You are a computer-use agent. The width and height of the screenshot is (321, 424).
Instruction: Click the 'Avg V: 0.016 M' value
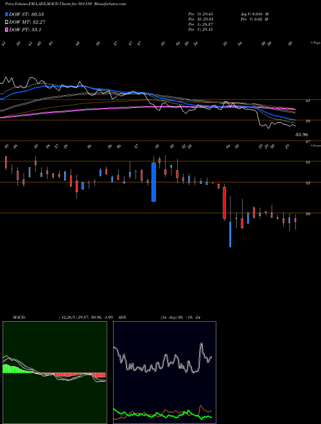[254, 14]
